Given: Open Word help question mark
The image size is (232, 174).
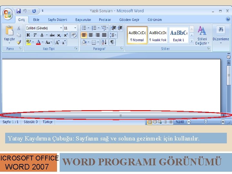Looking at the screenshot, I should pyautogui.click(x=228, y=19).
